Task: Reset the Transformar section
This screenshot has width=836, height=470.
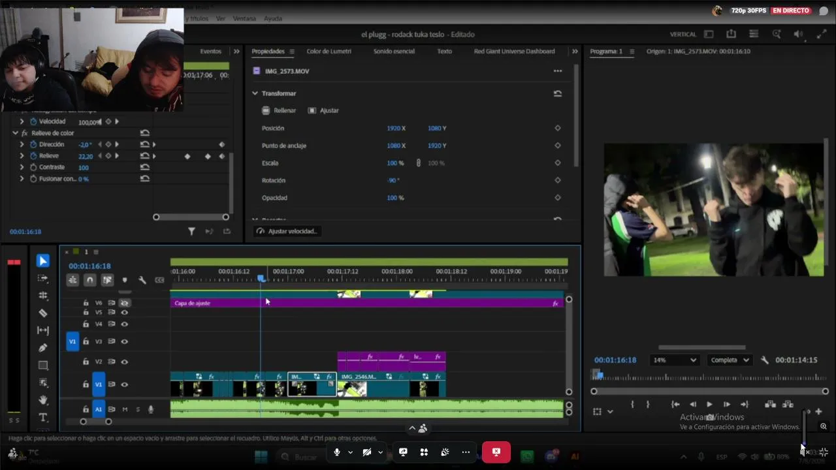Action: (558, 93)
